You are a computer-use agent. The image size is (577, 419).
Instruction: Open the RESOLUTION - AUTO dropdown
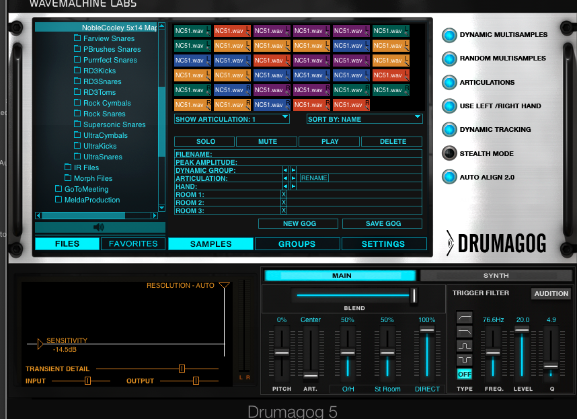[225, 285]
